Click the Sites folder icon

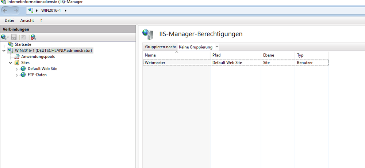[x=17, y=63]
